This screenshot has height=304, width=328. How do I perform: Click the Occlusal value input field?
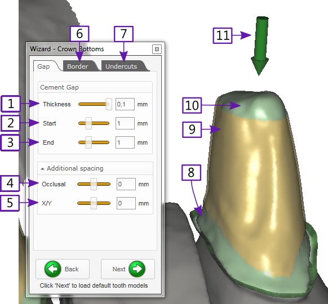[x=126, y=184]
